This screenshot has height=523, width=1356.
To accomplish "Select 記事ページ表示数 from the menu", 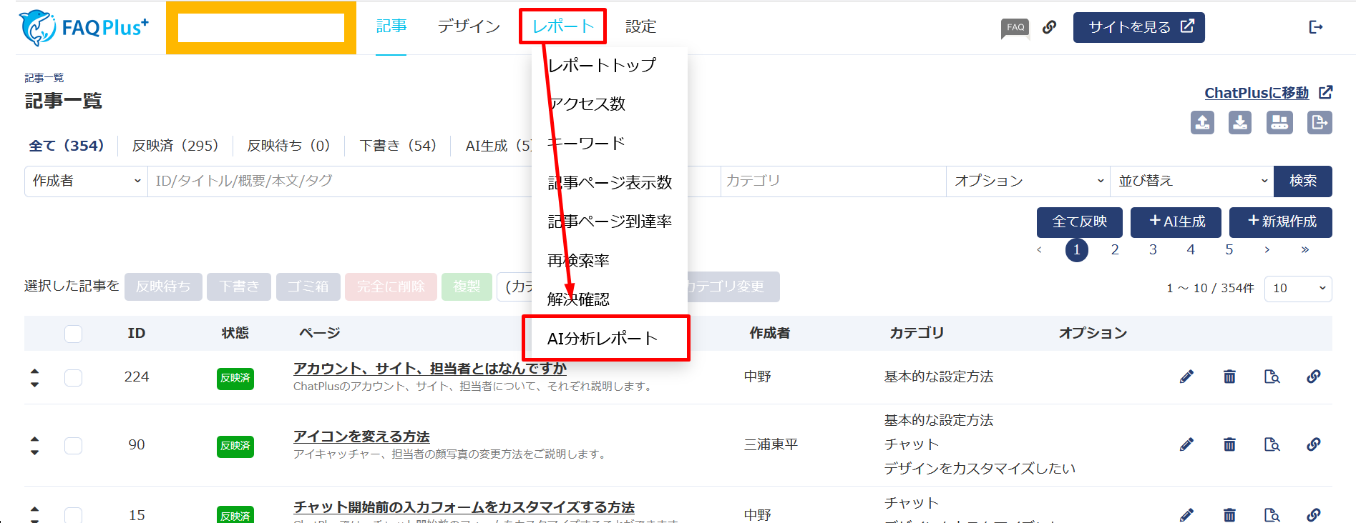I will pyautogui.click(x=610, y=182).
